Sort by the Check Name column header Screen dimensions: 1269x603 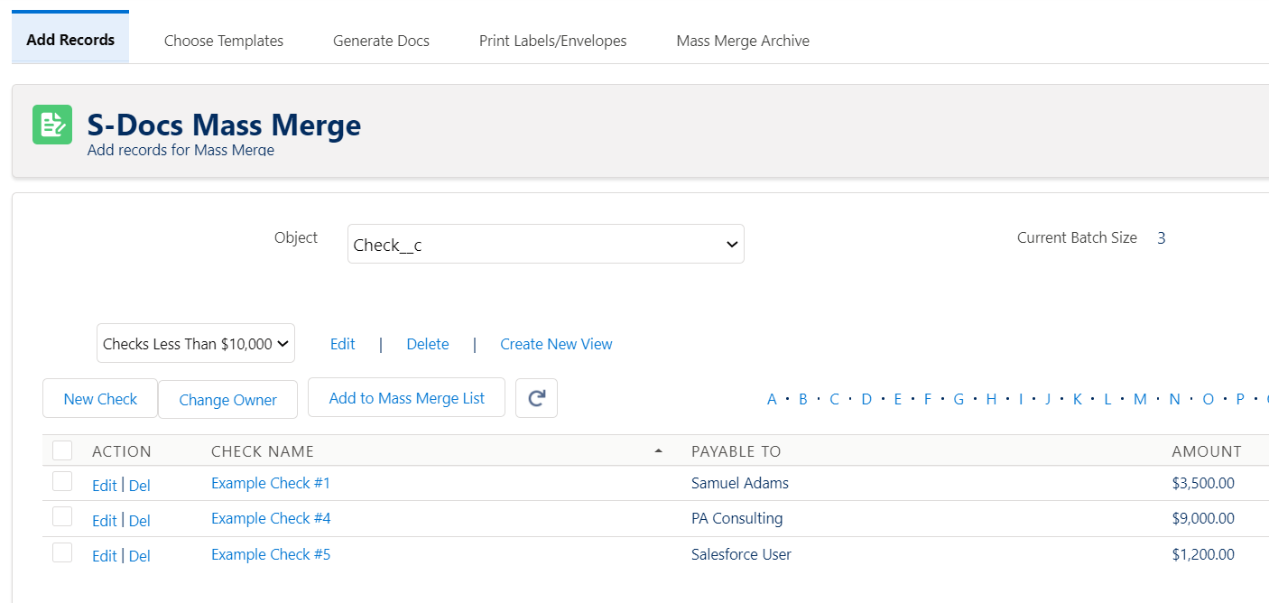(263, 451)
